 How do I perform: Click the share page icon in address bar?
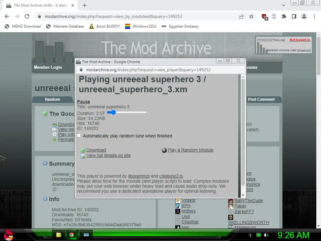[x=241, y=16]
